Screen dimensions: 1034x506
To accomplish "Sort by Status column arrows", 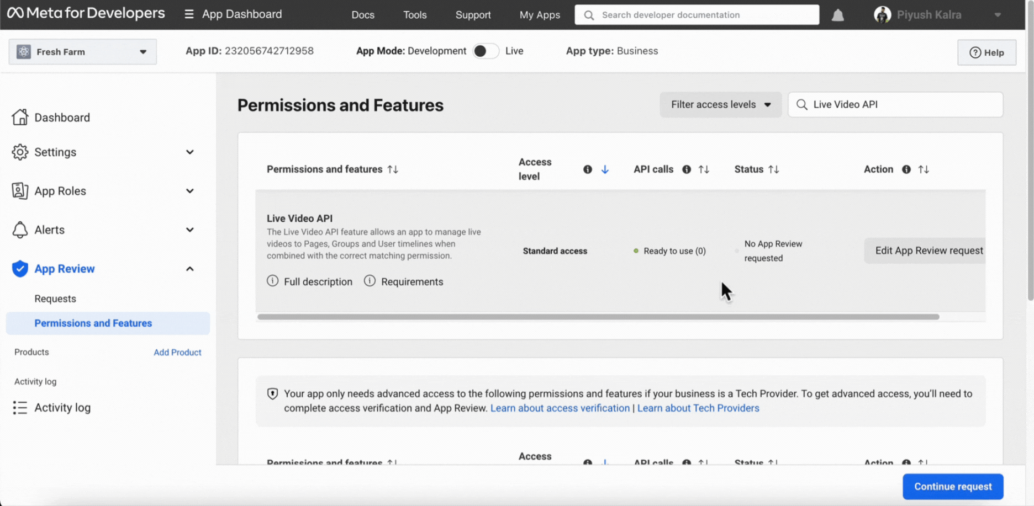I will tap(773, 169).
